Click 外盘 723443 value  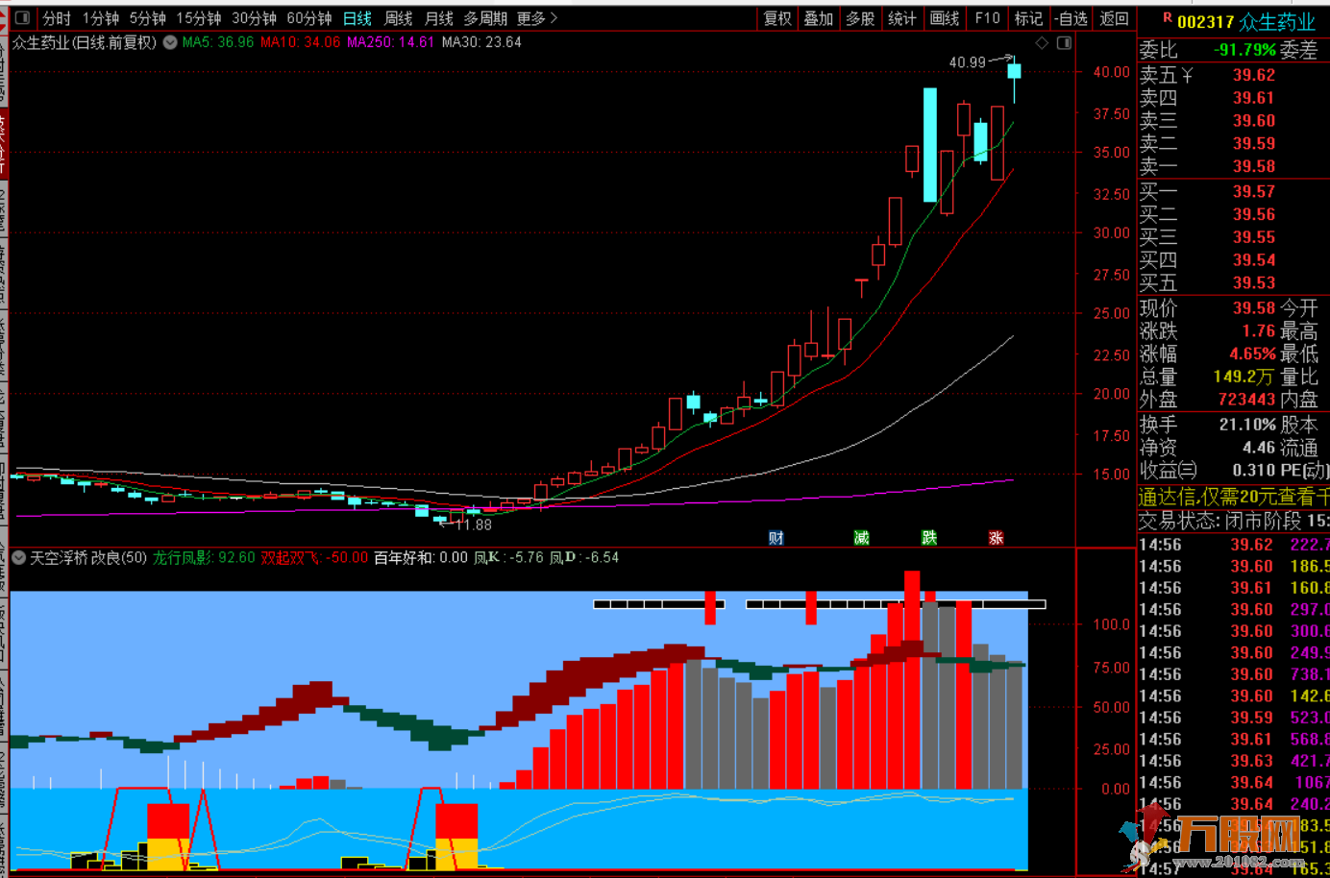click(1246, 400)
